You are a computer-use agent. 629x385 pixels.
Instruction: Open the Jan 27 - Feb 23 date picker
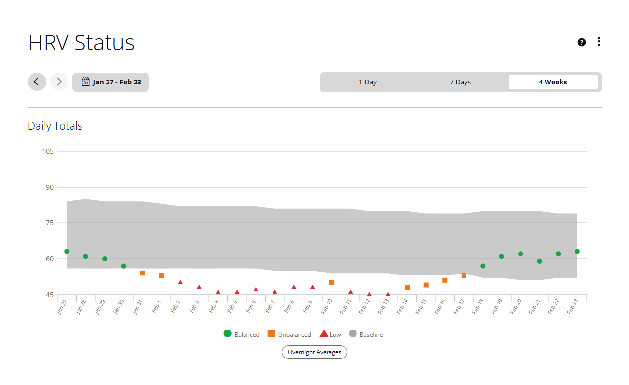[110, 82]
